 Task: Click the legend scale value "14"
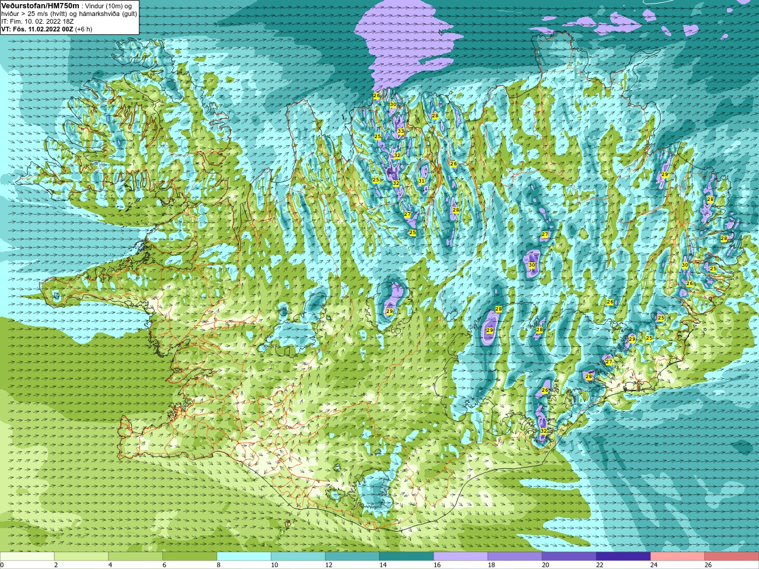pos(383,565)
